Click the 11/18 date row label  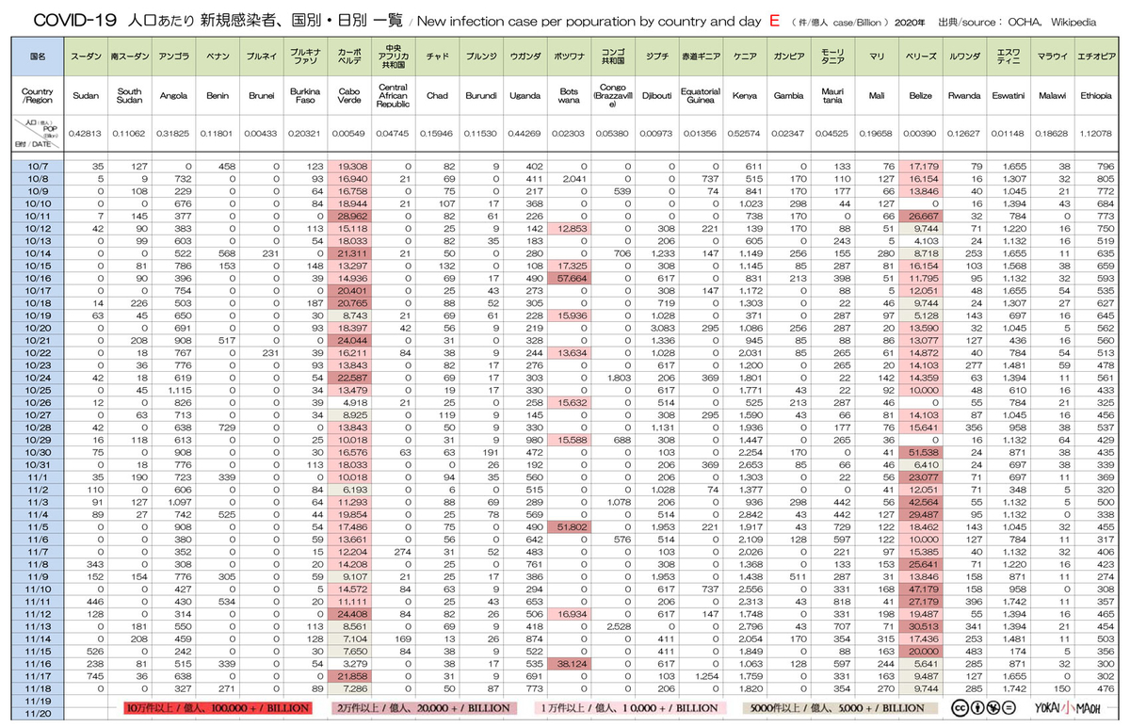38,687
